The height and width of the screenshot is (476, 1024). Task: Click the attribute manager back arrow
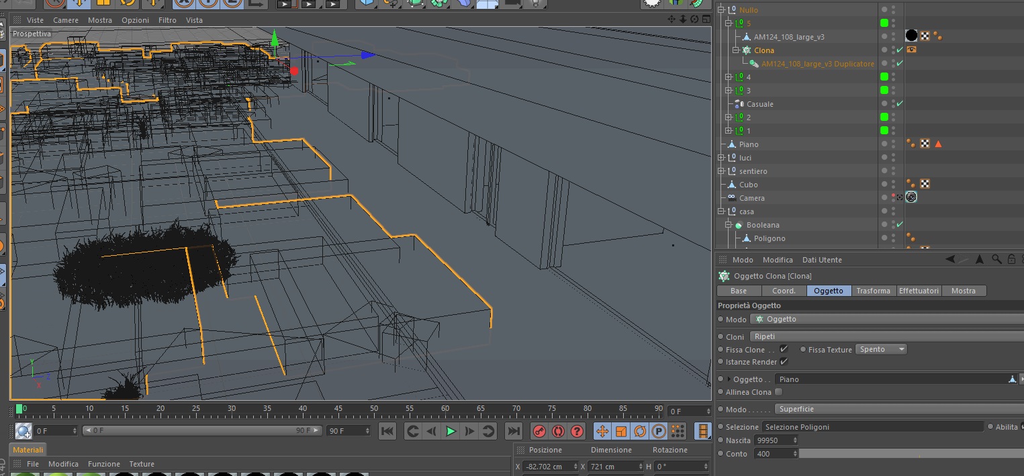click(x=950, y=259)
